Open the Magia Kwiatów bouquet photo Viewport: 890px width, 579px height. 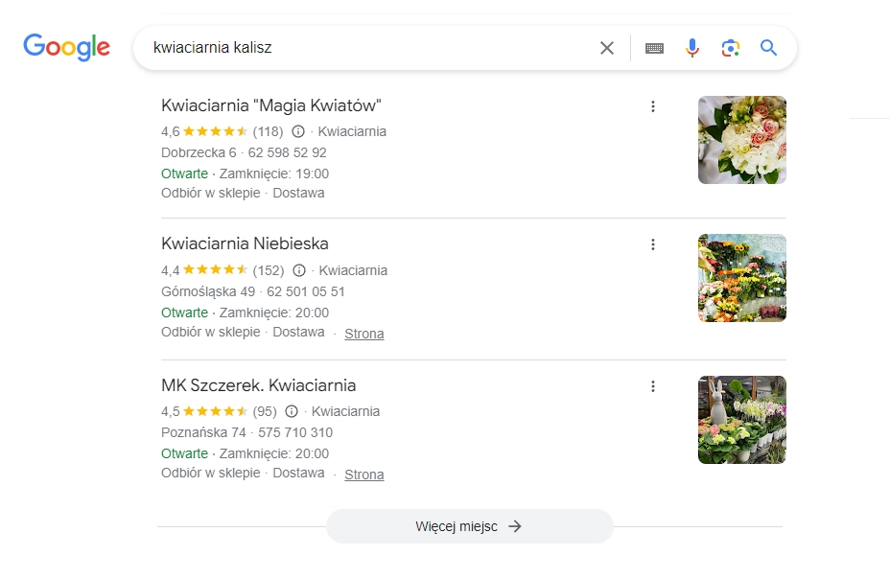click(x=741, y=140)
